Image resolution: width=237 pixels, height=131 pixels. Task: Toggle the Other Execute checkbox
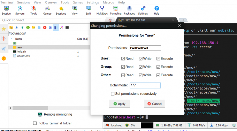(x=158, y=75)
